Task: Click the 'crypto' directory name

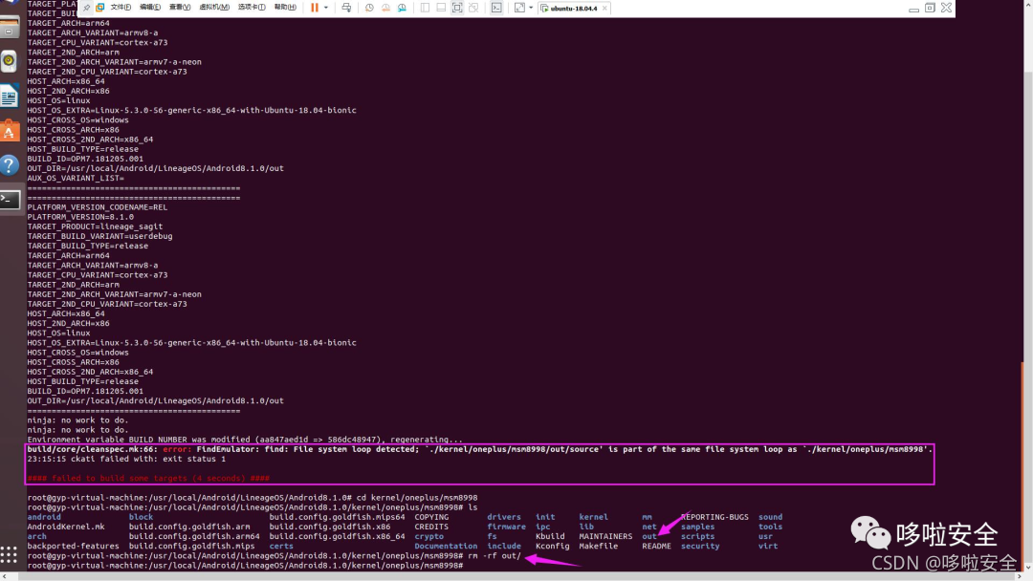Action: tap(429, 536)
